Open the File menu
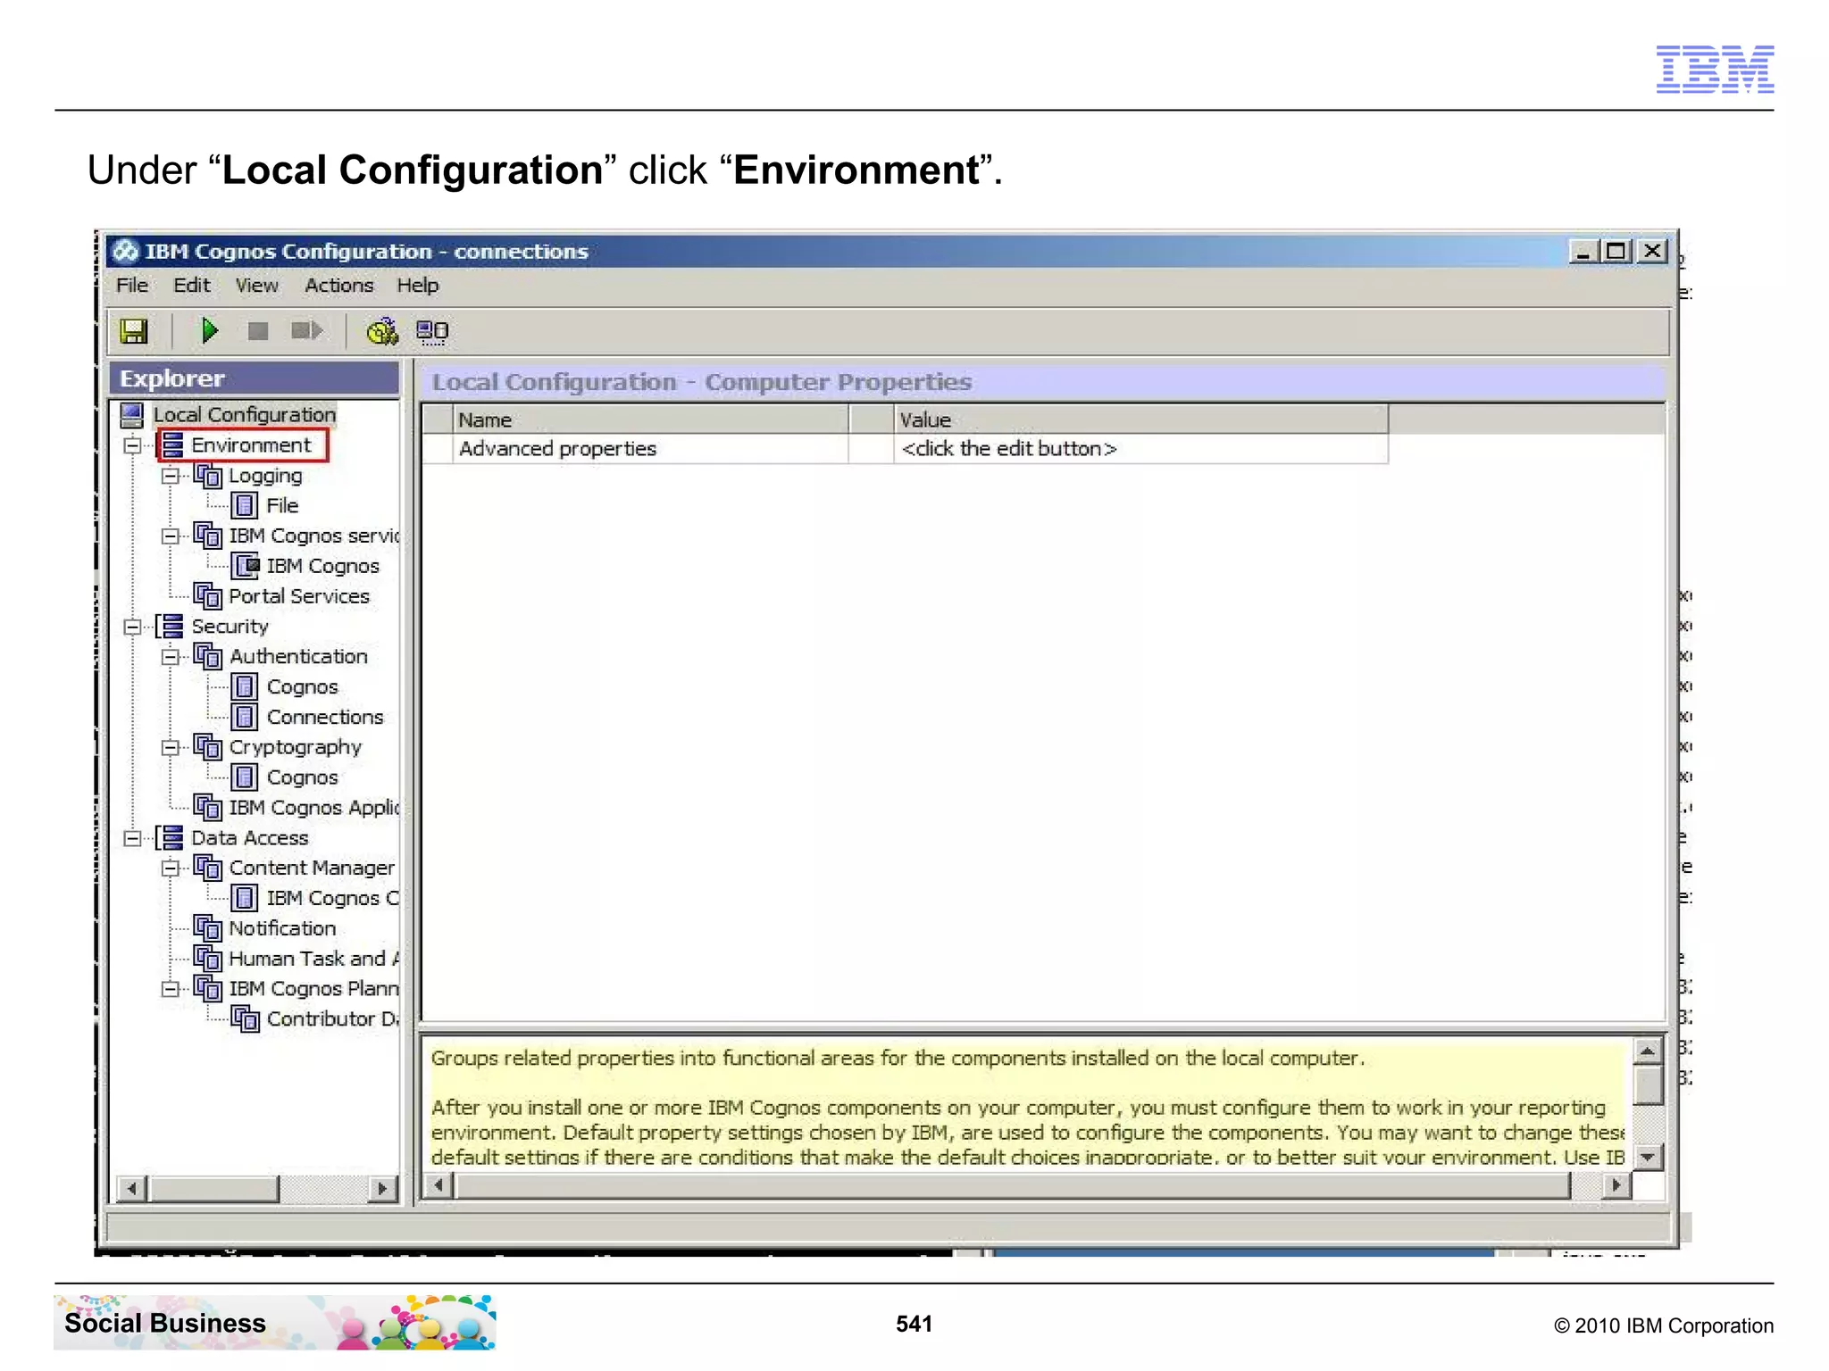The width and height of the screenshot is (1829, 1371). 132,286
